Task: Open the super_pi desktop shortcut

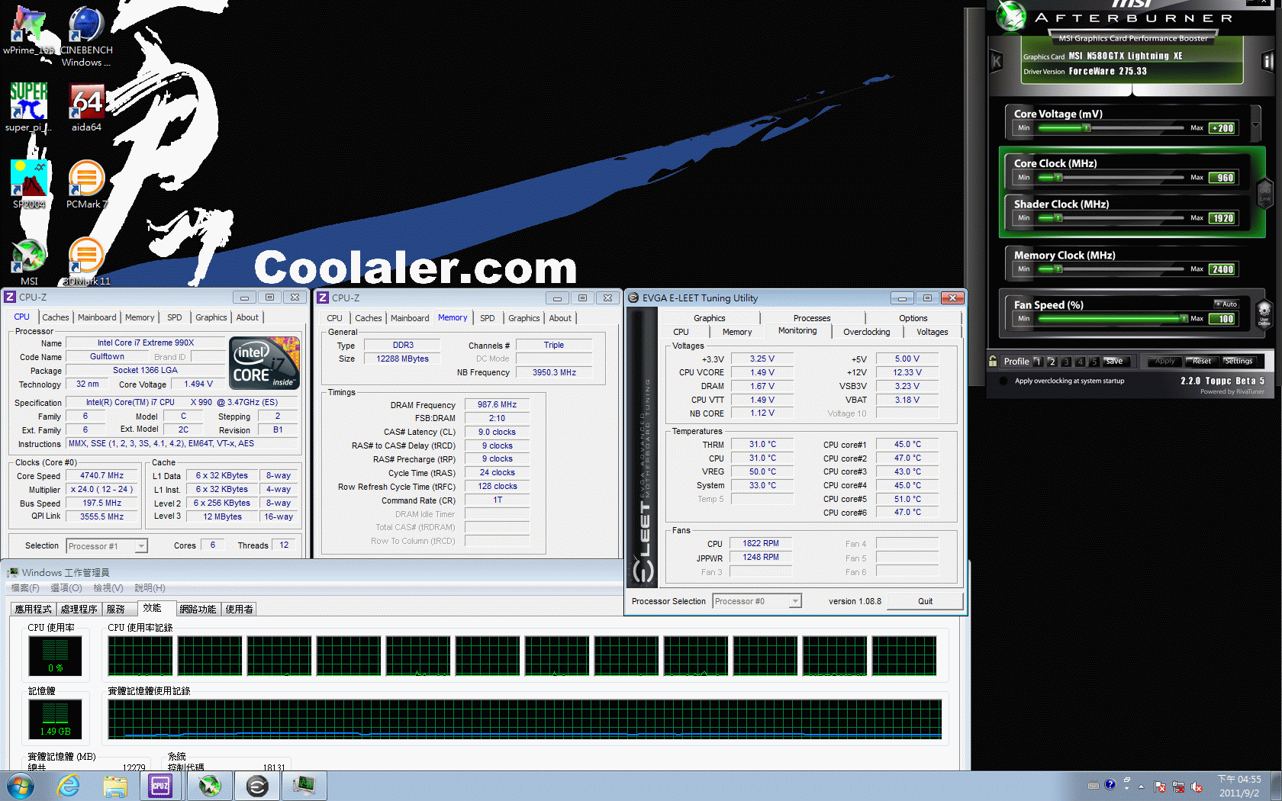Action: tap(29, 107)
